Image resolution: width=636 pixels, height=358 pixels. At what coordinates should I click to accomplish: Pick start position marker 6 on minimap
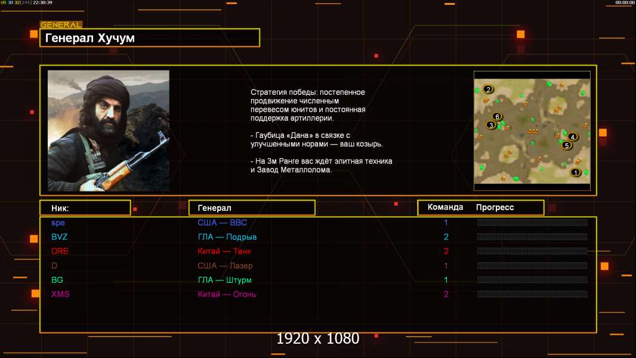497,117
